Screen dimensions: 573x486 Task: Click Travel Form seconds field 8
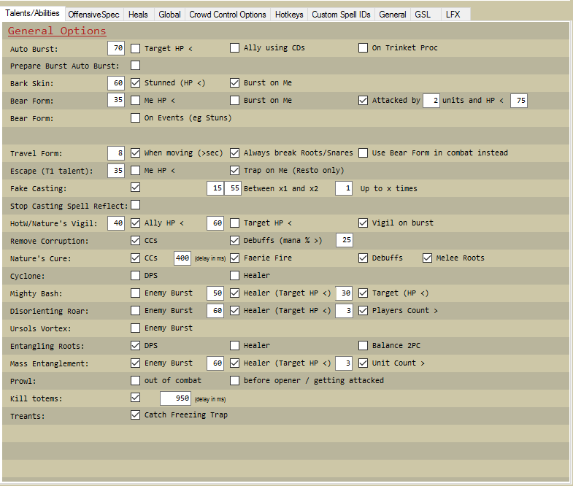(x=116, y=153)
